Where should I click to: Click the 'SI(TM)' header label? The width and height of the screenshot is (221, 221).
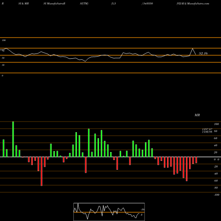(84, 4)
